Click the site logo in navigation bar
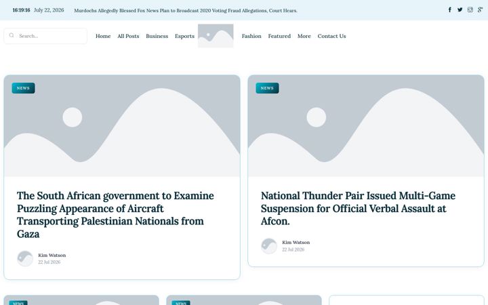 216,36
